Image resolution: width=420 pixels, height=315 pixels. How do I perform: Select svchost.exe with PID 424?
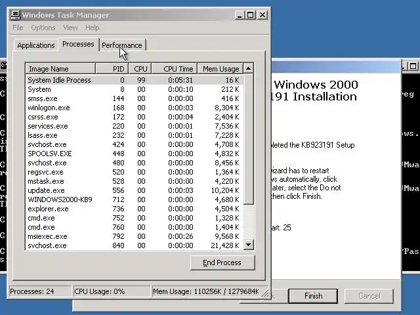[135, 144]
